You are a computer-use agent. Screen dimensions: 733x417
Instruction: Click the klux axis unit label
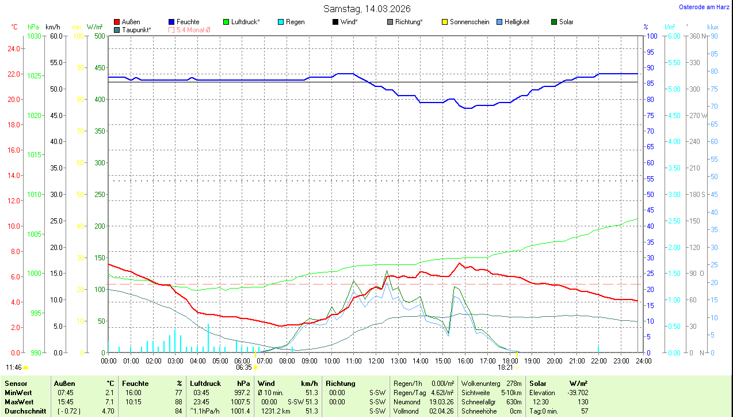713,27
